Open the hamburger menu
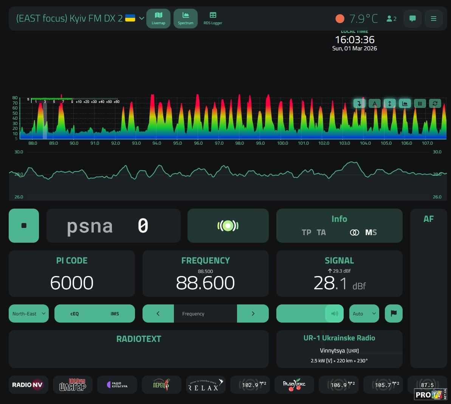 tap(434, 19)
